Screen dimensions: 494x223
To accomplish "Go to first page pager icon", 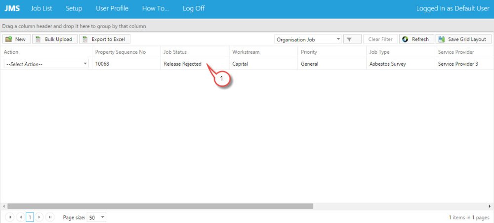I will (10, 218).
